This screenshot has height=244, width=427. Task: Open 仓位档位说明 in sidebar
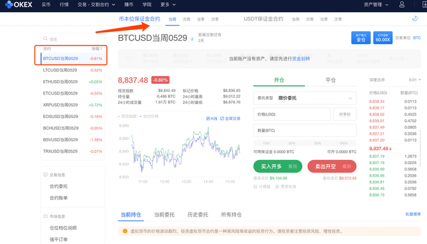coord(63,228)
